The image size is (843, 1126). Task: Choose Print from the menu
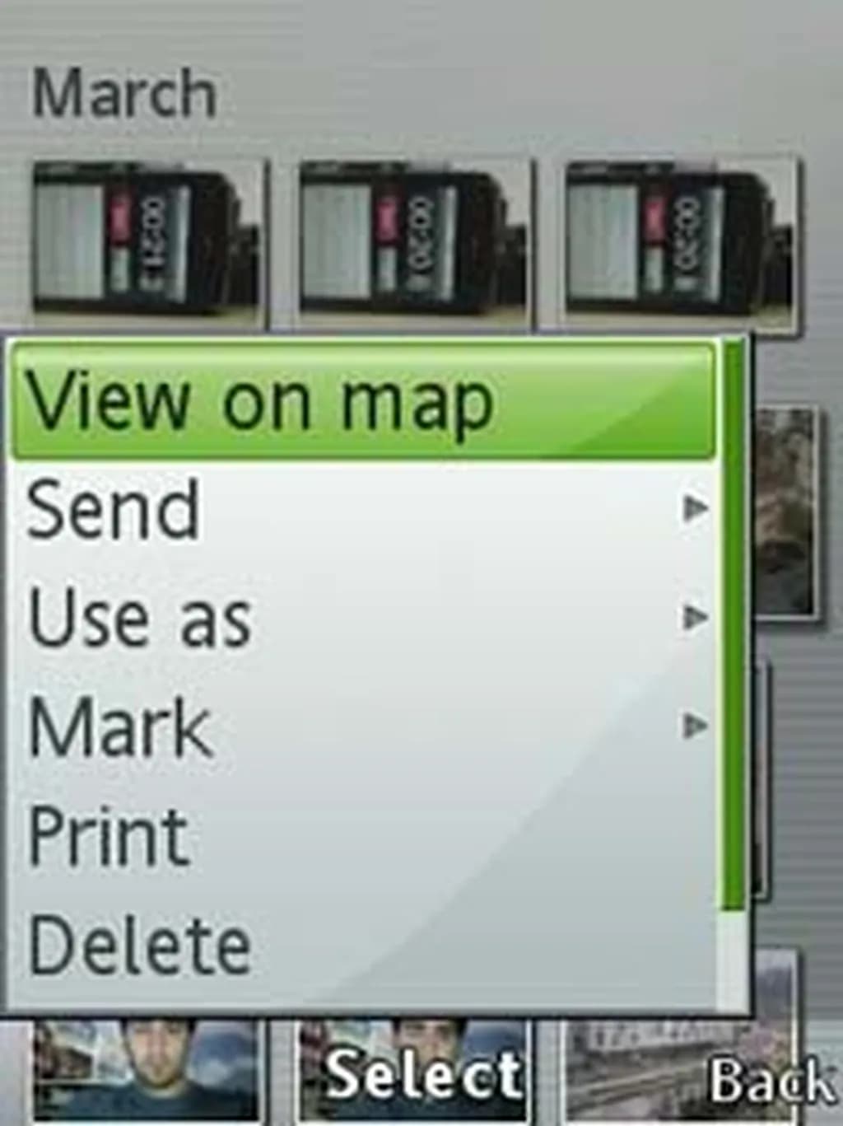pos(363,835)
